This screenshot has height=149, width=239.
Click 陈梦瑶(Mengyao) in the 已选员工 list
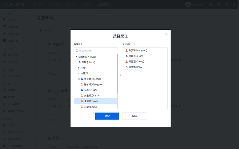[138, 51]
